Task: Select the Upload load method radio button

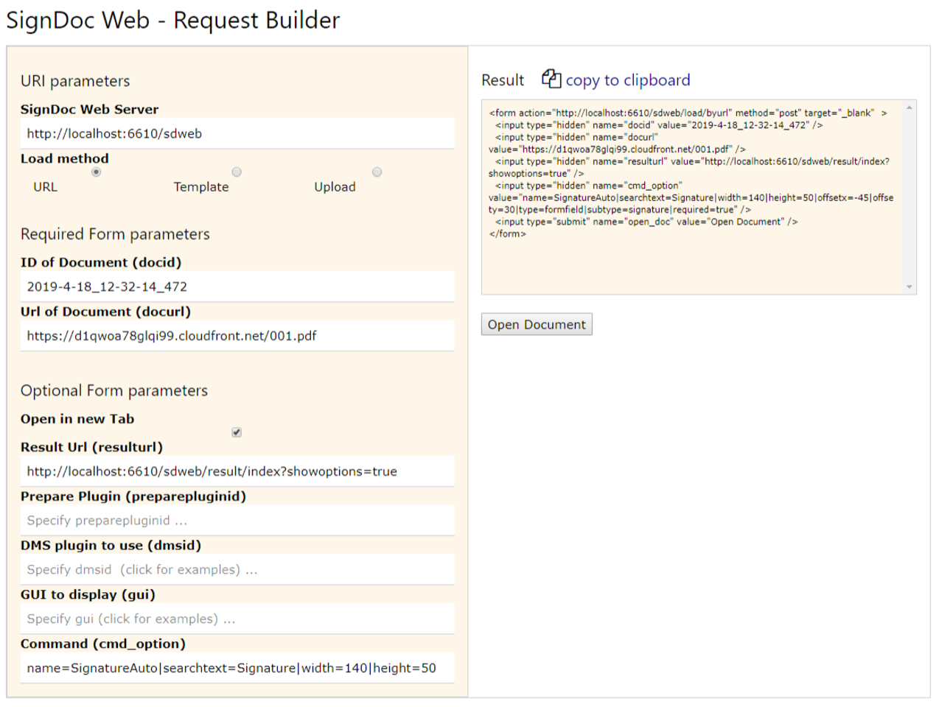Action: tap(377, 172)
